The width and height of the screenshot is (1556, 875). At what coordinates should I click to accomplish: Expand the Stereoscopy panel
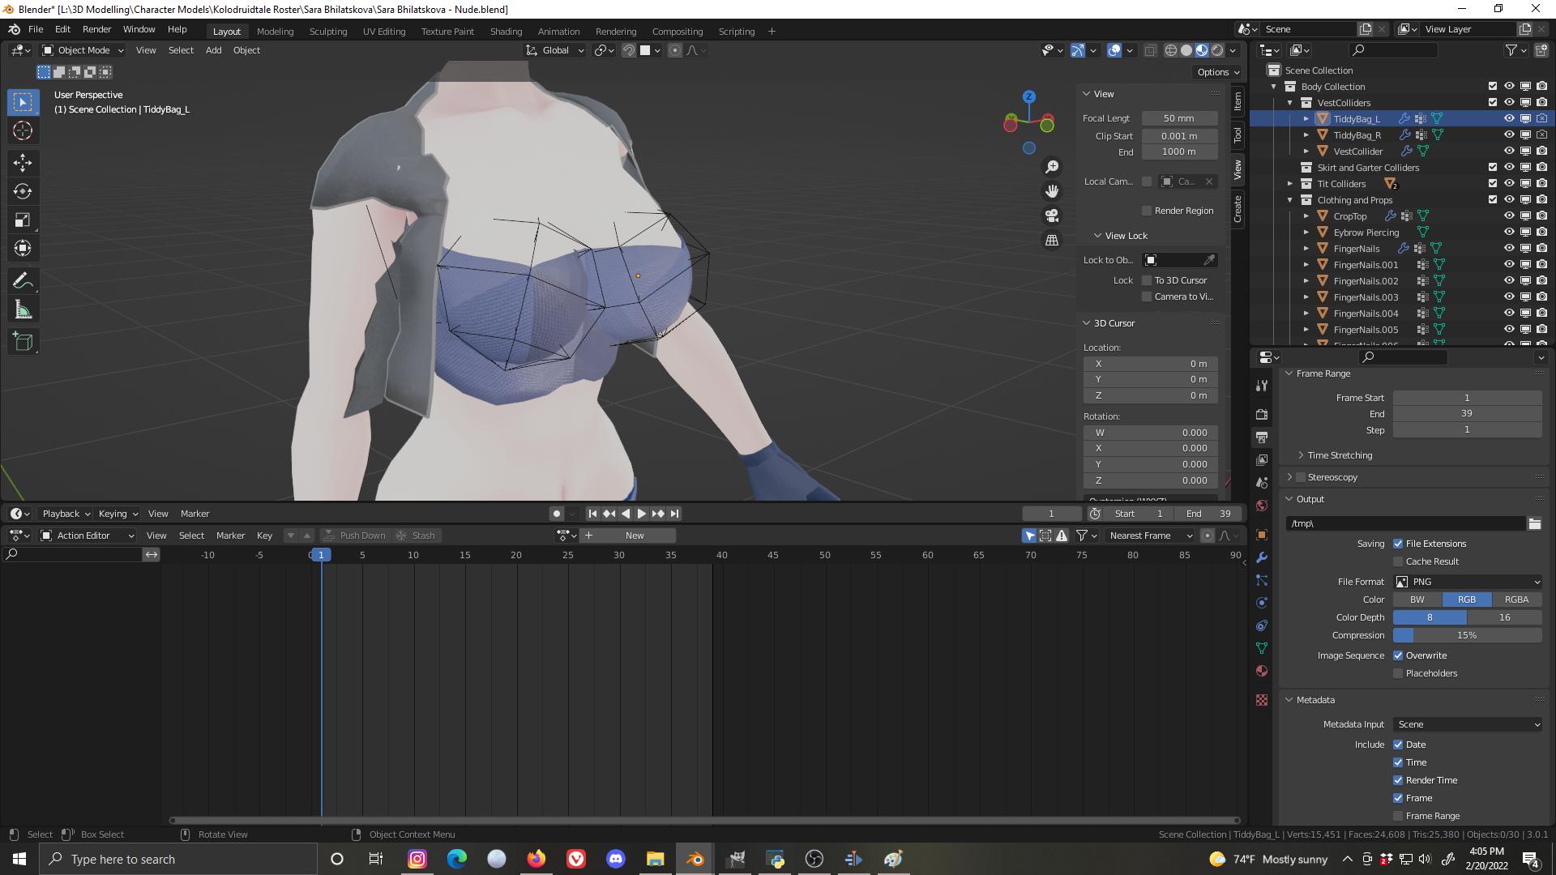[1289, 477]
